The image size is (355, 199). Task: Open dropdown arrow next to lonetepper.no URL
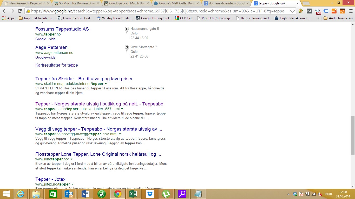71,159
